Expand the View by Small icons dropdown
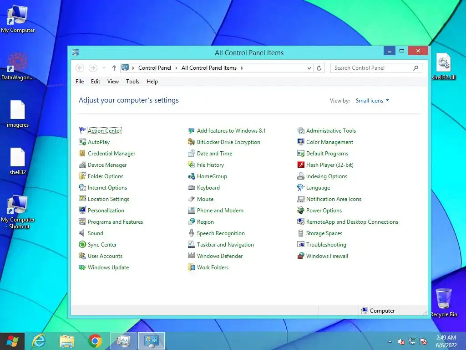Screen dimensions: 466x350 (x=373, y=101)
